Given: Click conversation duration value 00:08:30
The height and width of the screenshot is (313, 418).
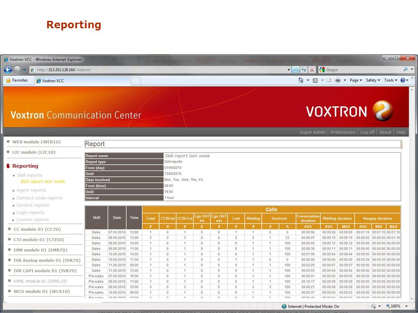Looking at the screenshot, I should tap(308, 249).
